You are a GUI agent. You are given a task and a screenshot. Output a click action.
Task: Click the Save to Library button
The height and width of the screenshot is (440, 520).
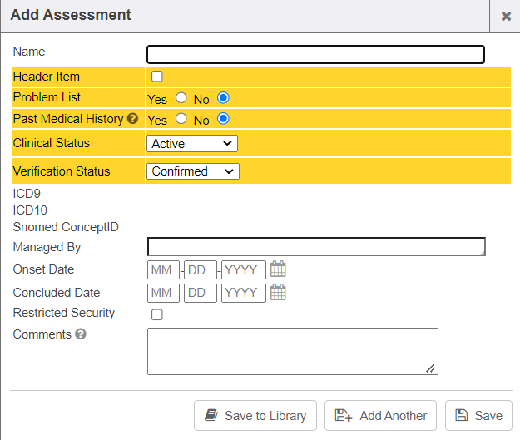coord(255,416)
